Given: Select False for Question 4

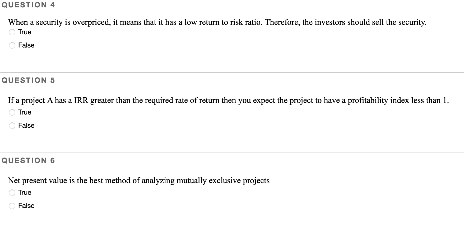Looking at the screenshot, I should pos(12,45).
